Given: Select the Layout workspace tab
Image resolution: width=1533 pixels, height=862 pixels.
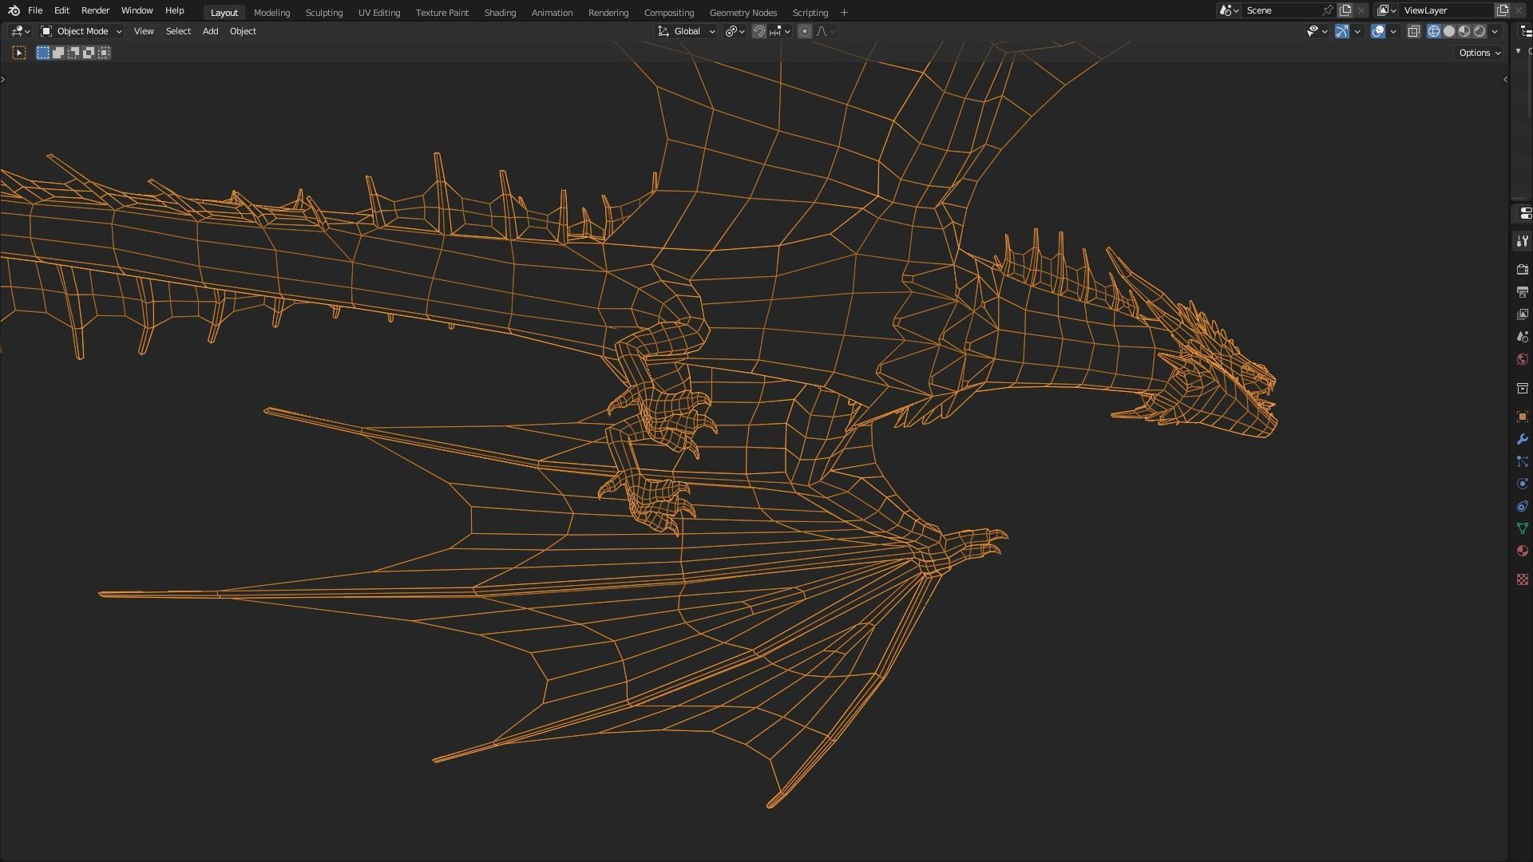Looking at the screenshot, I should pos(224,13).
